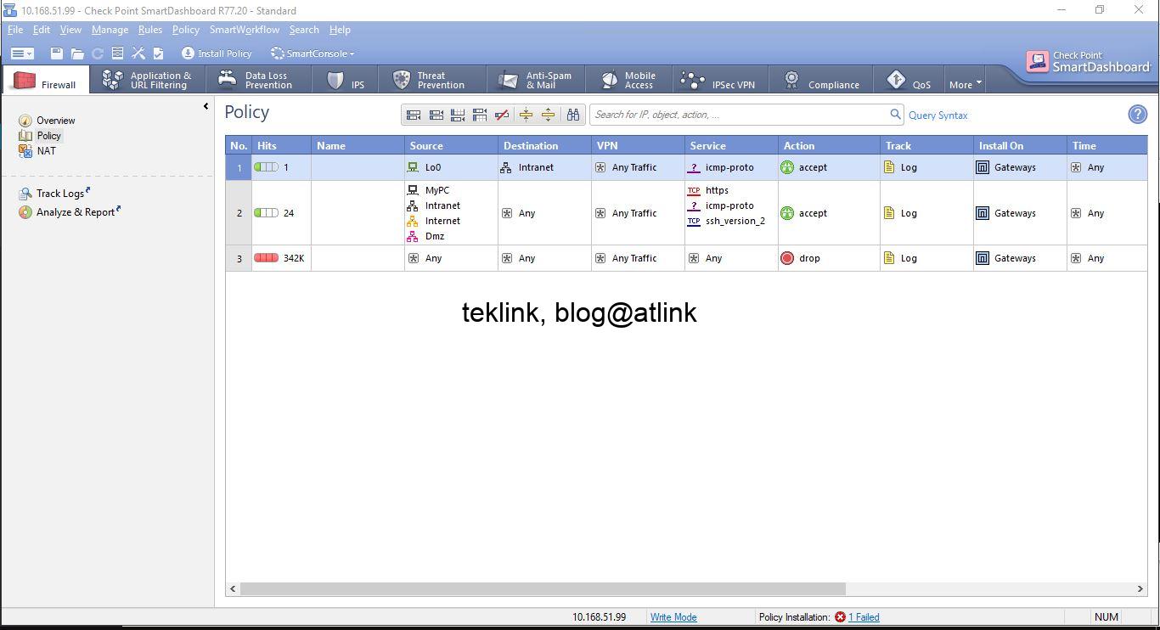Viewport: 1160px width, 630px height.
Task: Open the Manage menu
Action: tap(110, 29)
